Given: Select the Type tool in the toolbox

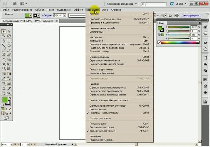Looking at the screenshot, I should (9, 41).
